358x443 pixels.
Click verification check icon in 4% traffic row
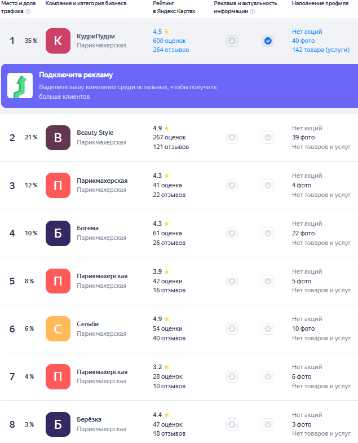click(x=268, y=376)
